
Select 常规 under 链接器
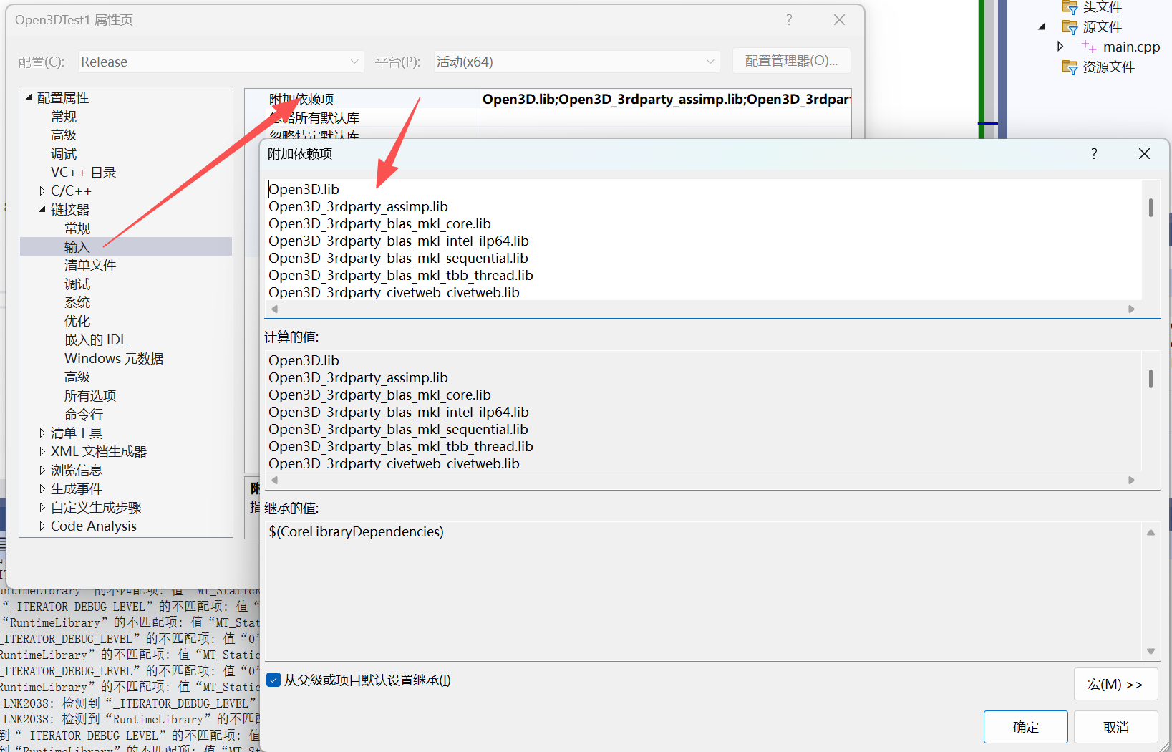pos(77,228)
